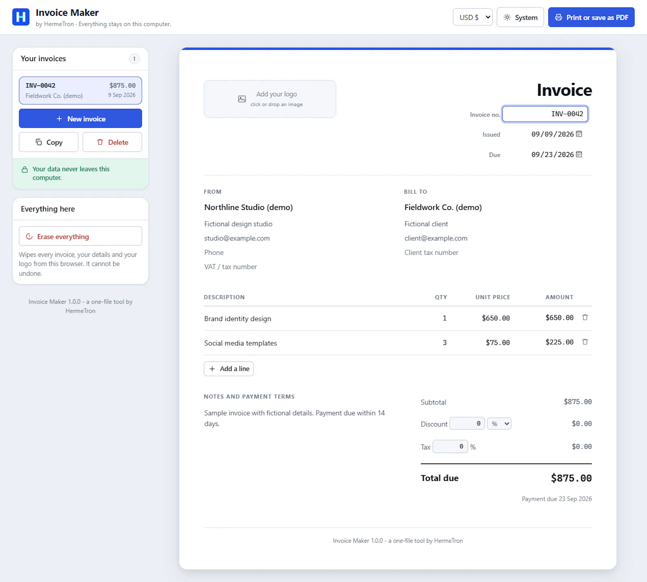The height and width of the screenshot is (582, 647).
Task: Click the $650.00 amount cell
Action: point(559,318)
